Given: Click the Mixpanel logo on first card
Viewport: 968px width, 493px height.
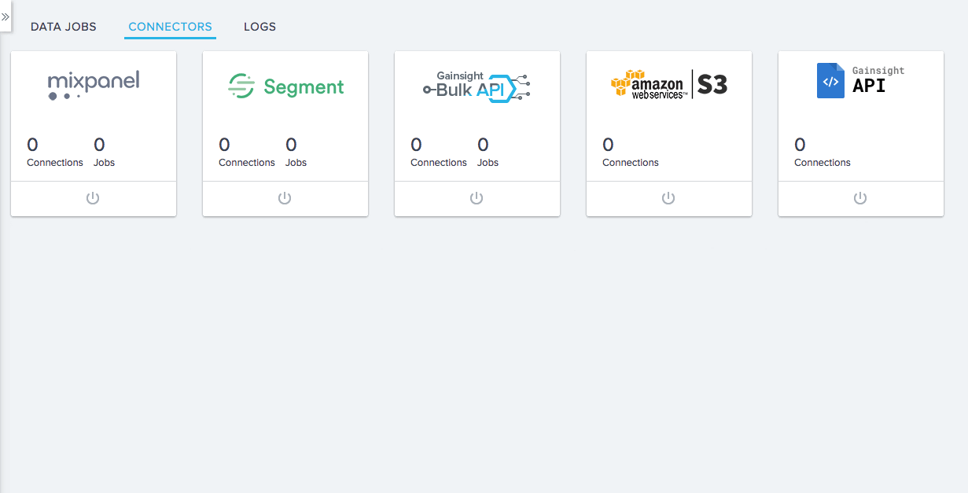Looking at the screenshot, I should click(94, 85).
